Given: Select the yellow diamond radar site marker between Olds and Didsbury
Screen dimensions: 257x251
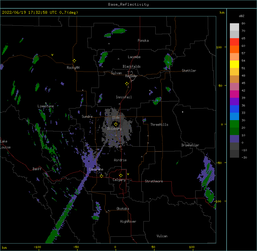Looking at the screenshot, I should [116, 124].
